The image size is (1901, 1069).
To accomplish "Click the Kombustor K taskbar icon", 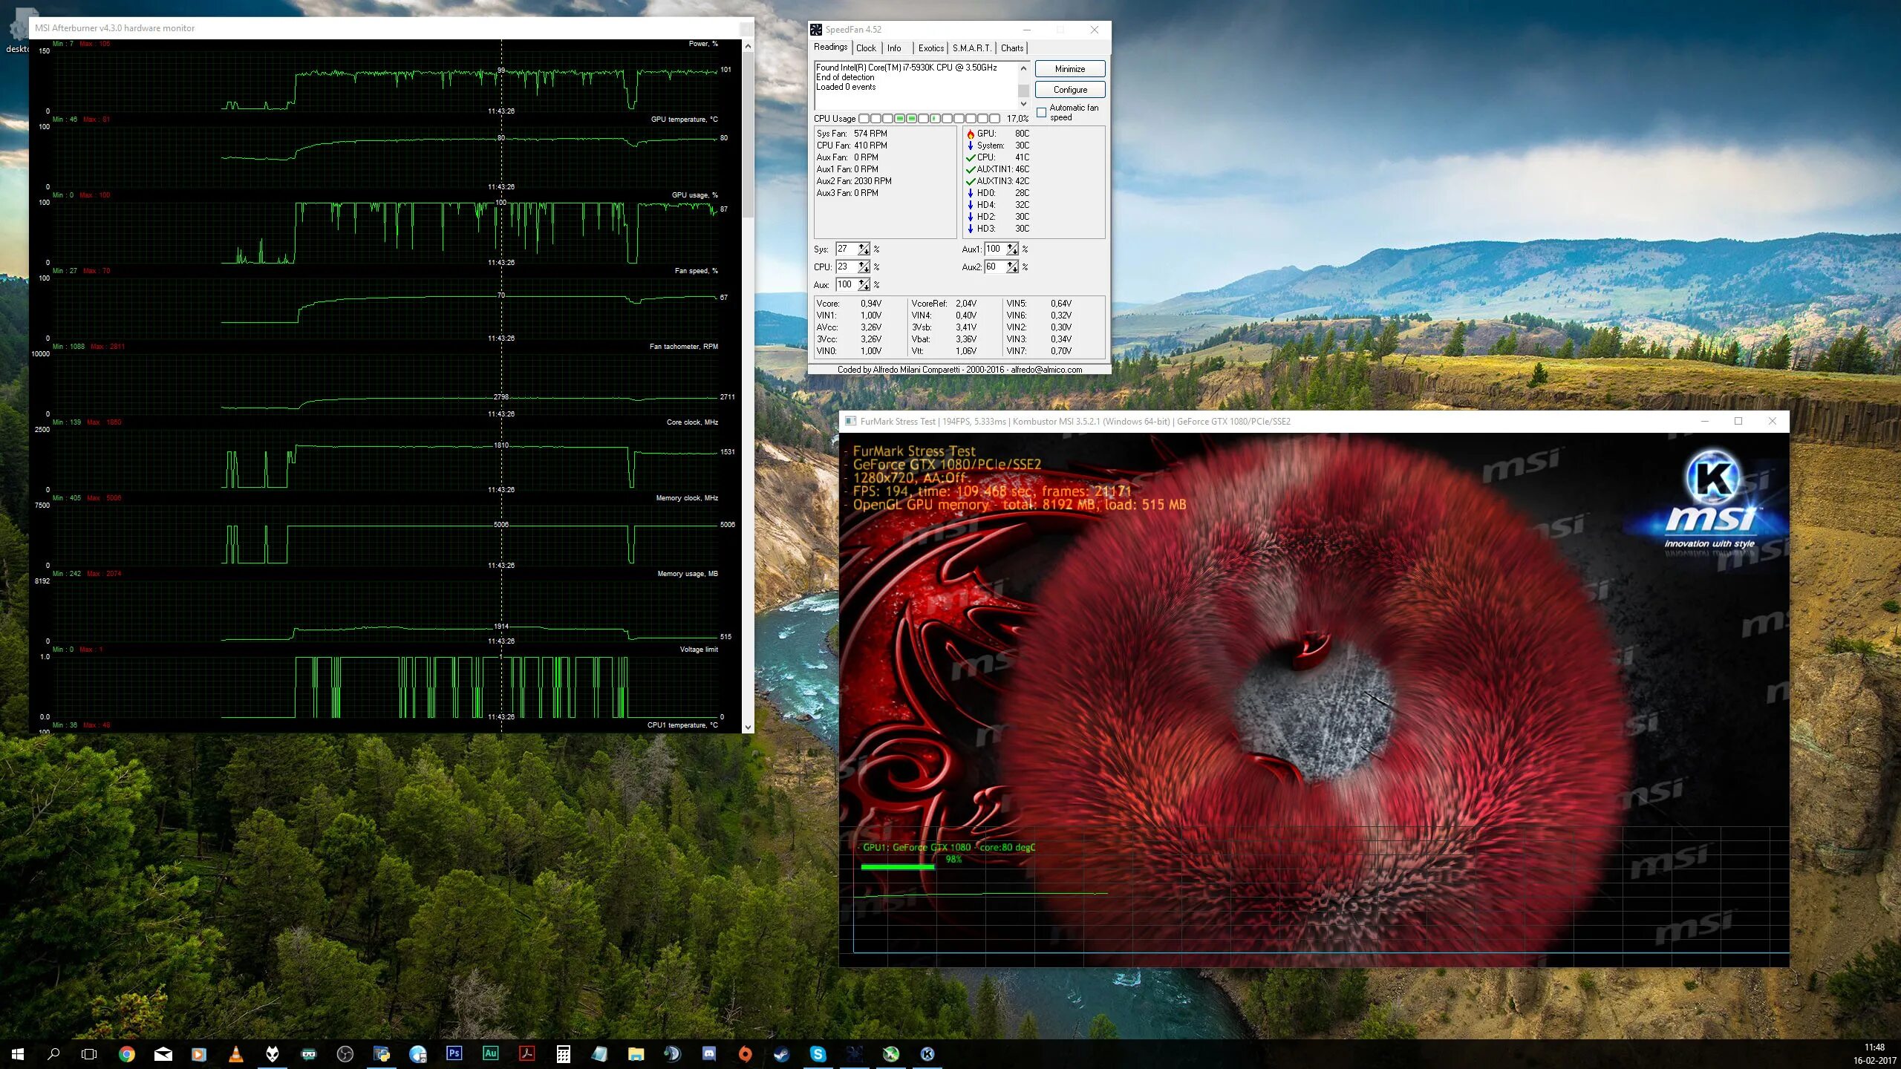I will point(927,1053).
